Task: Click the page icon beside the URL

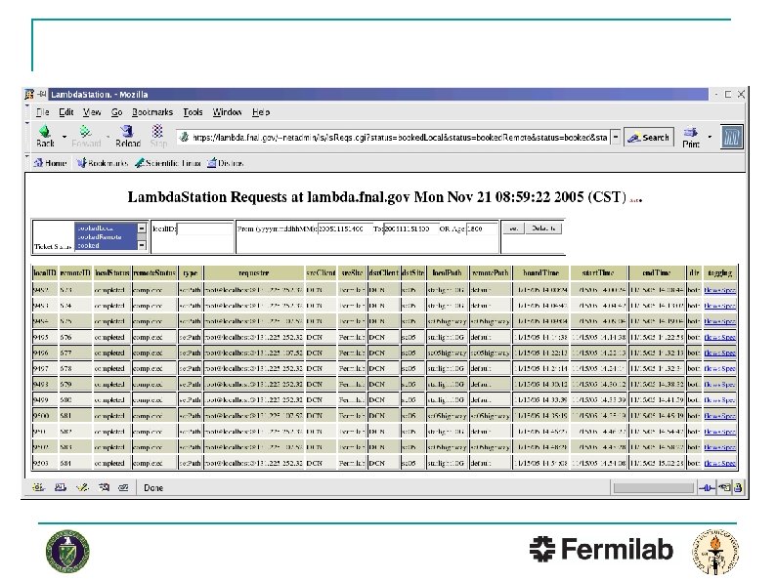Action: click(184, 137)
